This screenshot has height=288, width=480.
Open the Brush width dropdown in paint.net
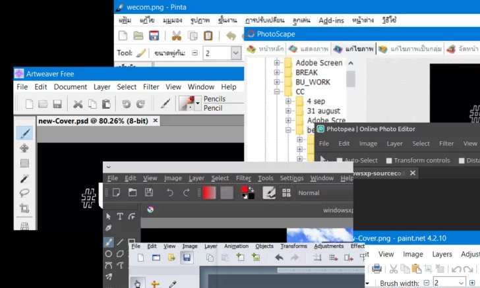tap(461, 283)
